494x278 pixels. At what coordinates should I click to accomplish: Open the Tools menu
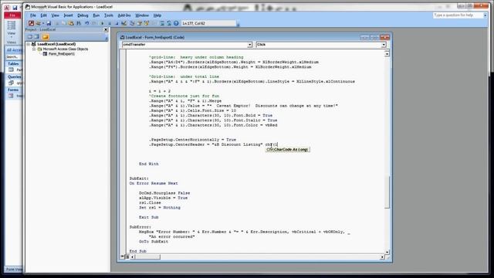(109, 15)
